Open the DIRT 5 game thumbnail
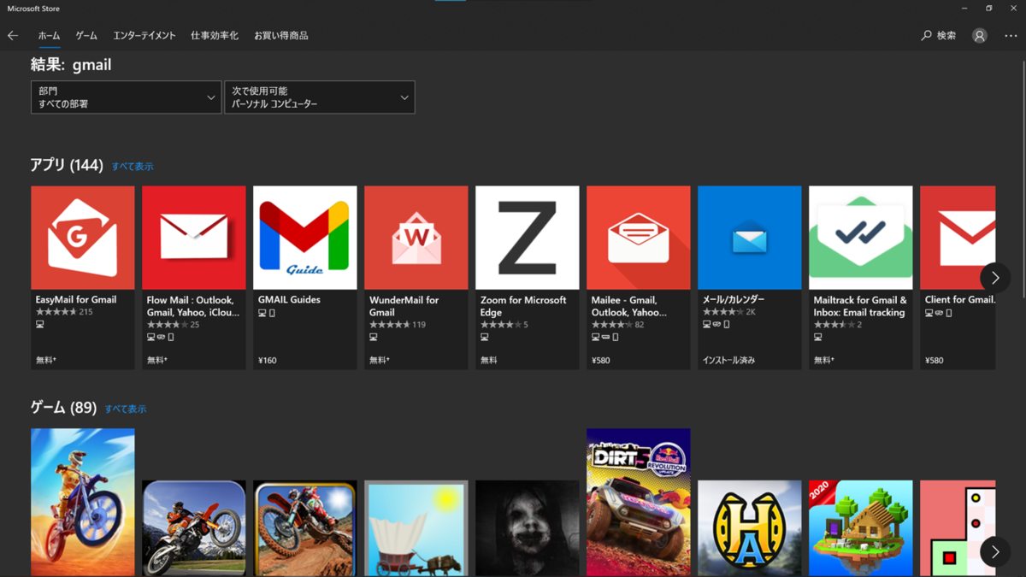 (x=639, y=503)
